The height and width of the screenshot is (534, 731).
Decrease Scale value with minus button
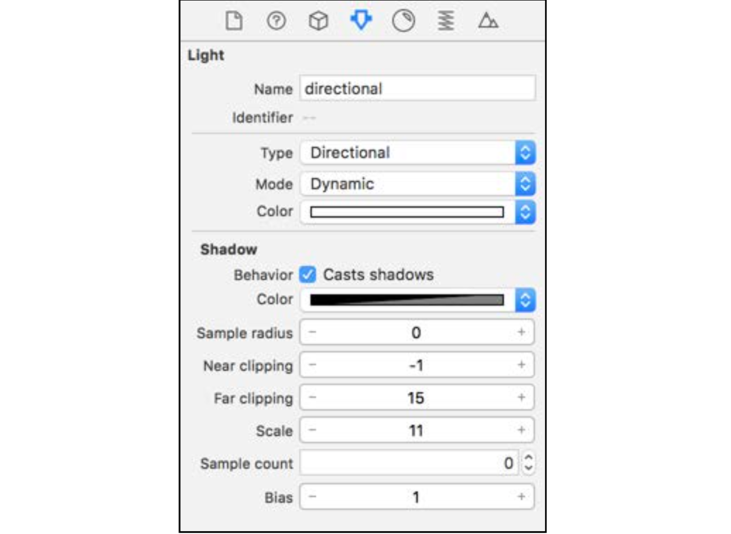[x=312, y=430]
